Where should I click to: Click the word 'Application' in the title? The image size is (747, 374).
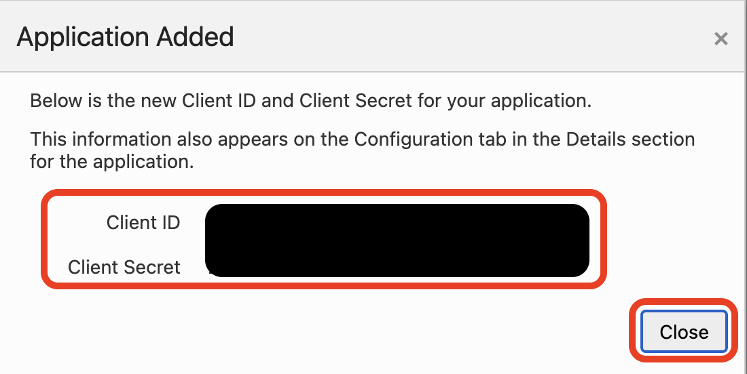(82, 37)
